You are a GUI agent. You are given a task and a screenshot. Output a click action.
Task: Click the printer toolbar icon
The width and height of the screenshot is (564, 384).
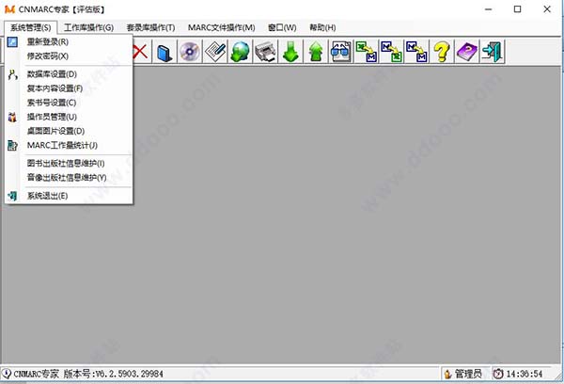[x=265, y=52]
